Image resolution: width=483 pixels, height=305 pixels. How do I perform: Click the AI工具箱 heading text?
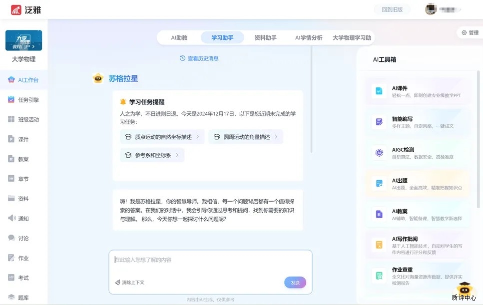385,60
